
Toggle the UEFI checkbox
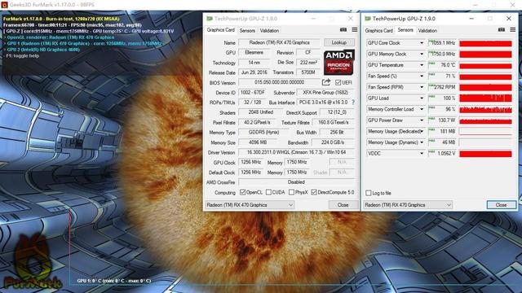tap(338, 82)
